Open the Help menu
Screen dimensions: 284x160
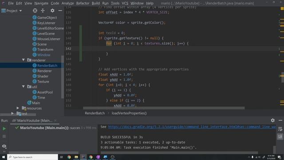(150, 3)
